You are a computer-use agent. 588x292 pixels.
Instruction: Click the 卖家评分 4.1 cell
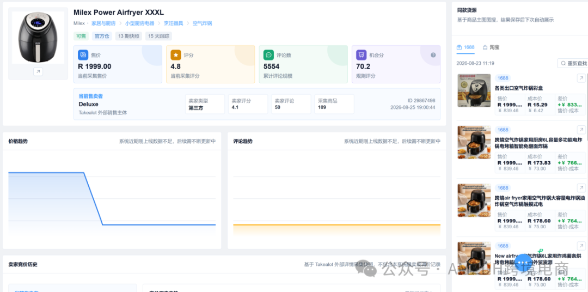[248, 104]
